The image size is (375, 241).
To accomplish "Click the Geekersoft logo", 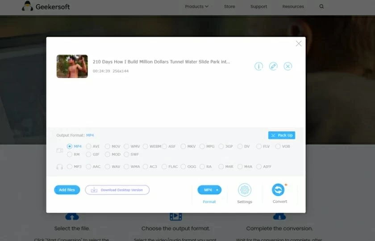I will coord(46,7).
